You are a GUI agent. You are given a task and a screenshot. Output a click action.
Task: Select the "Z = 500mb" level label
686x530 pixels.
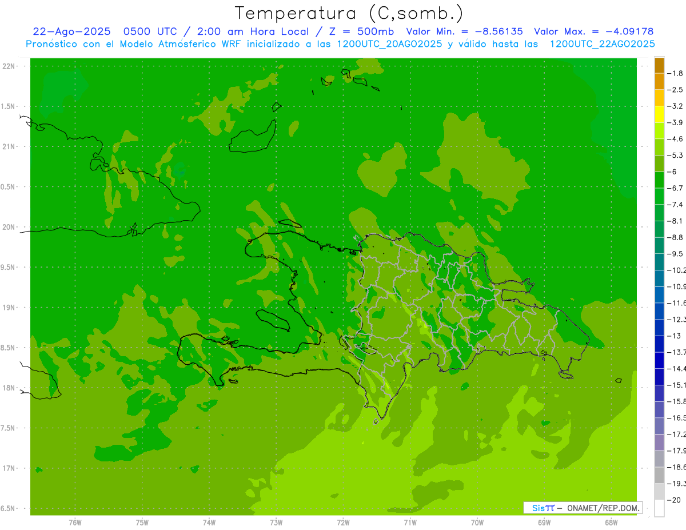[360, 31]
